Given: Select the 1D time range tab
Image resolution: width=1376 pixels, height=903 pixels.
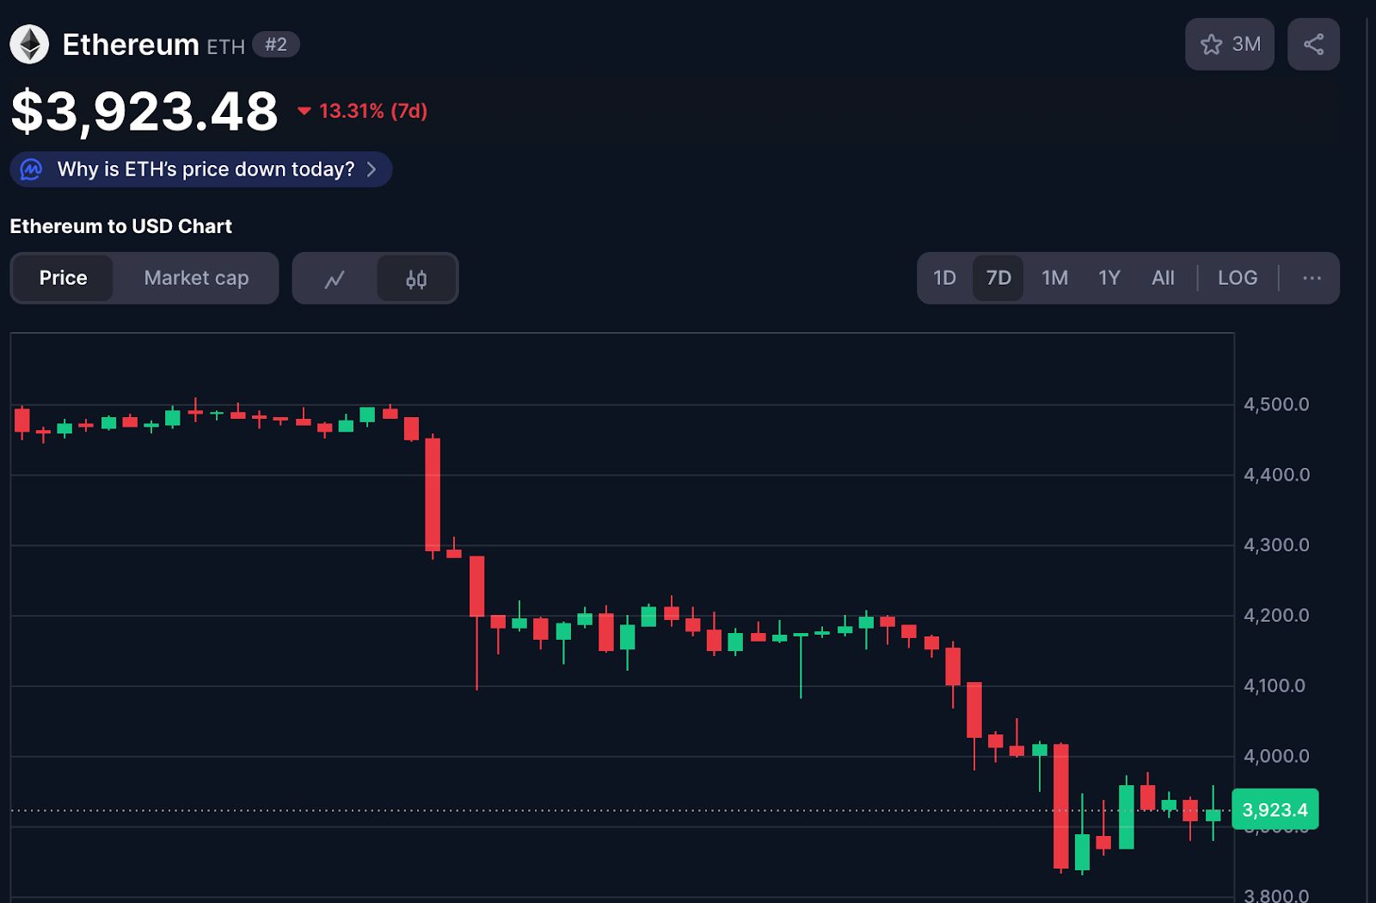Looking at the screenshot, I should click(x=944, y=278).
